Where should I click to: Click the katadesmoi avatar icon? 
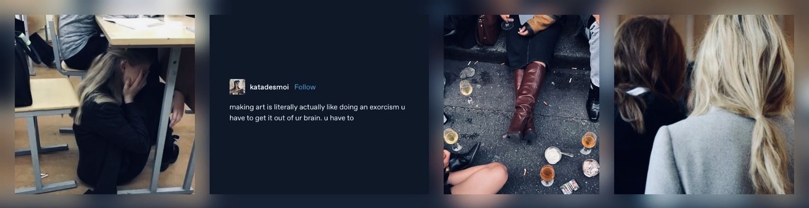237,87
